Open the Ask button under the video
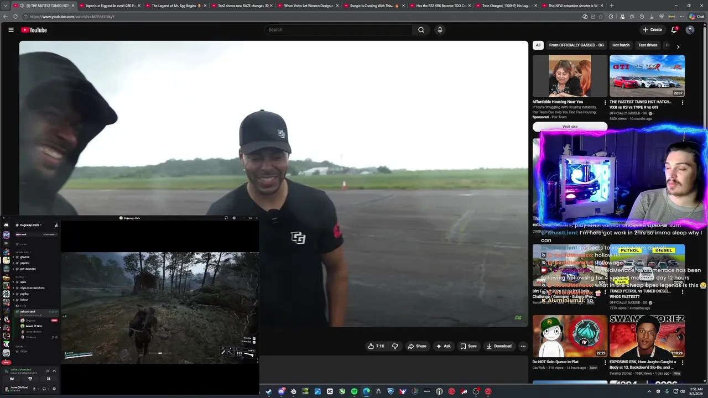This screenshot has height=398, width=708. tap(444, 346)
